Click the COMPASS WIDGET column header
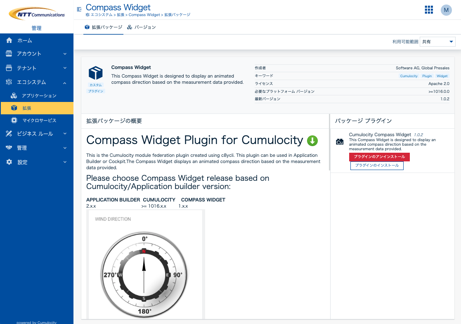The image size is (461, 324). [203, 200]
